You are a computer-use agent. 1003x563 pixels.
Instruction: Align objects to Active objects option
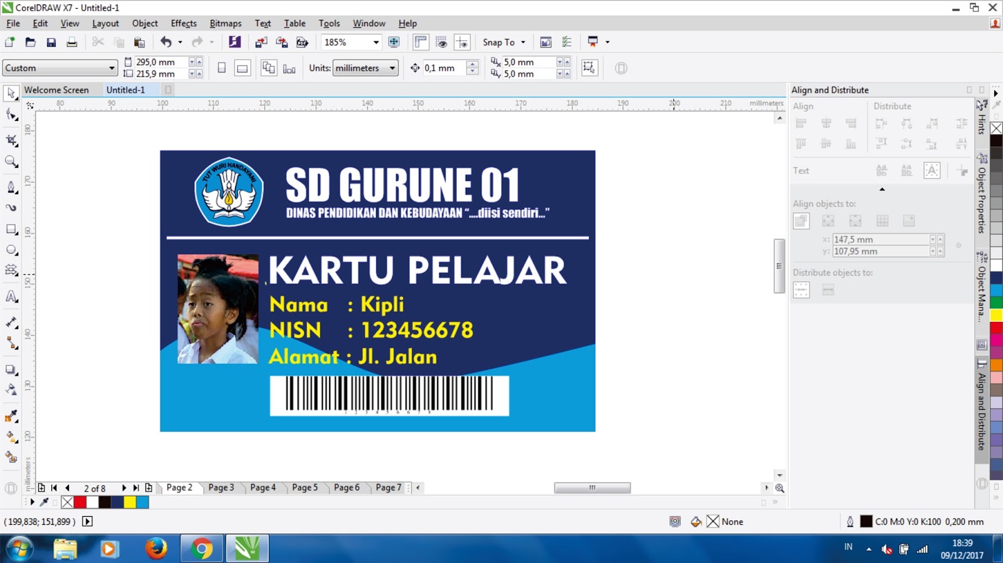801,220
